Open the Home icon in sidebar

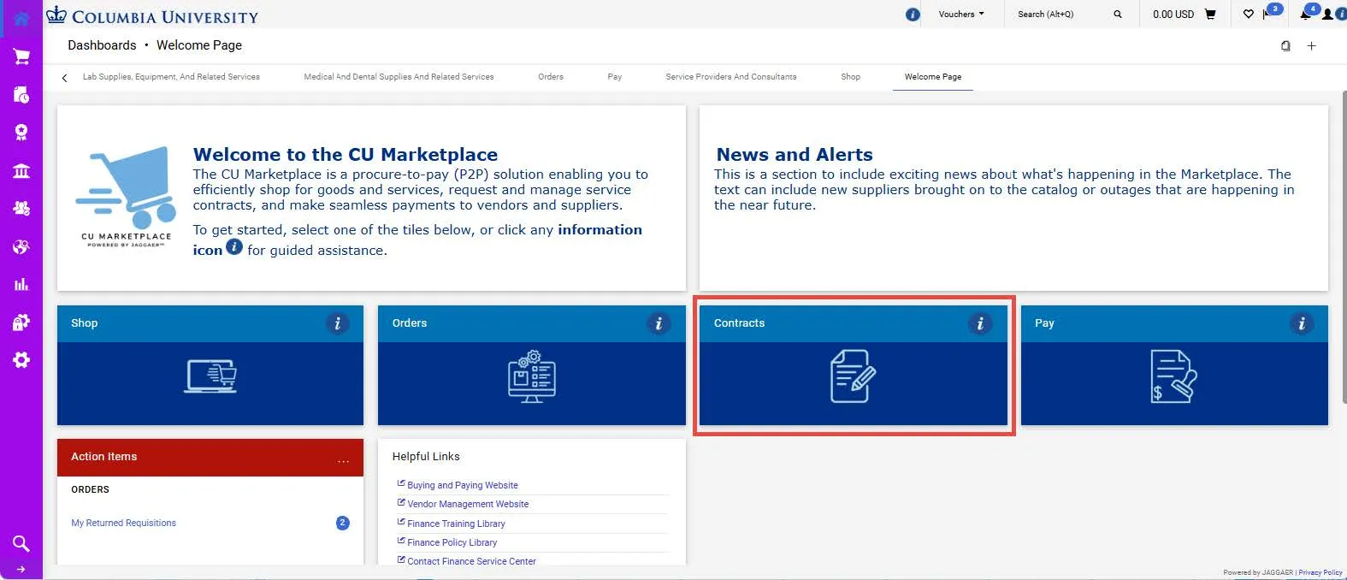coord(21,18)
